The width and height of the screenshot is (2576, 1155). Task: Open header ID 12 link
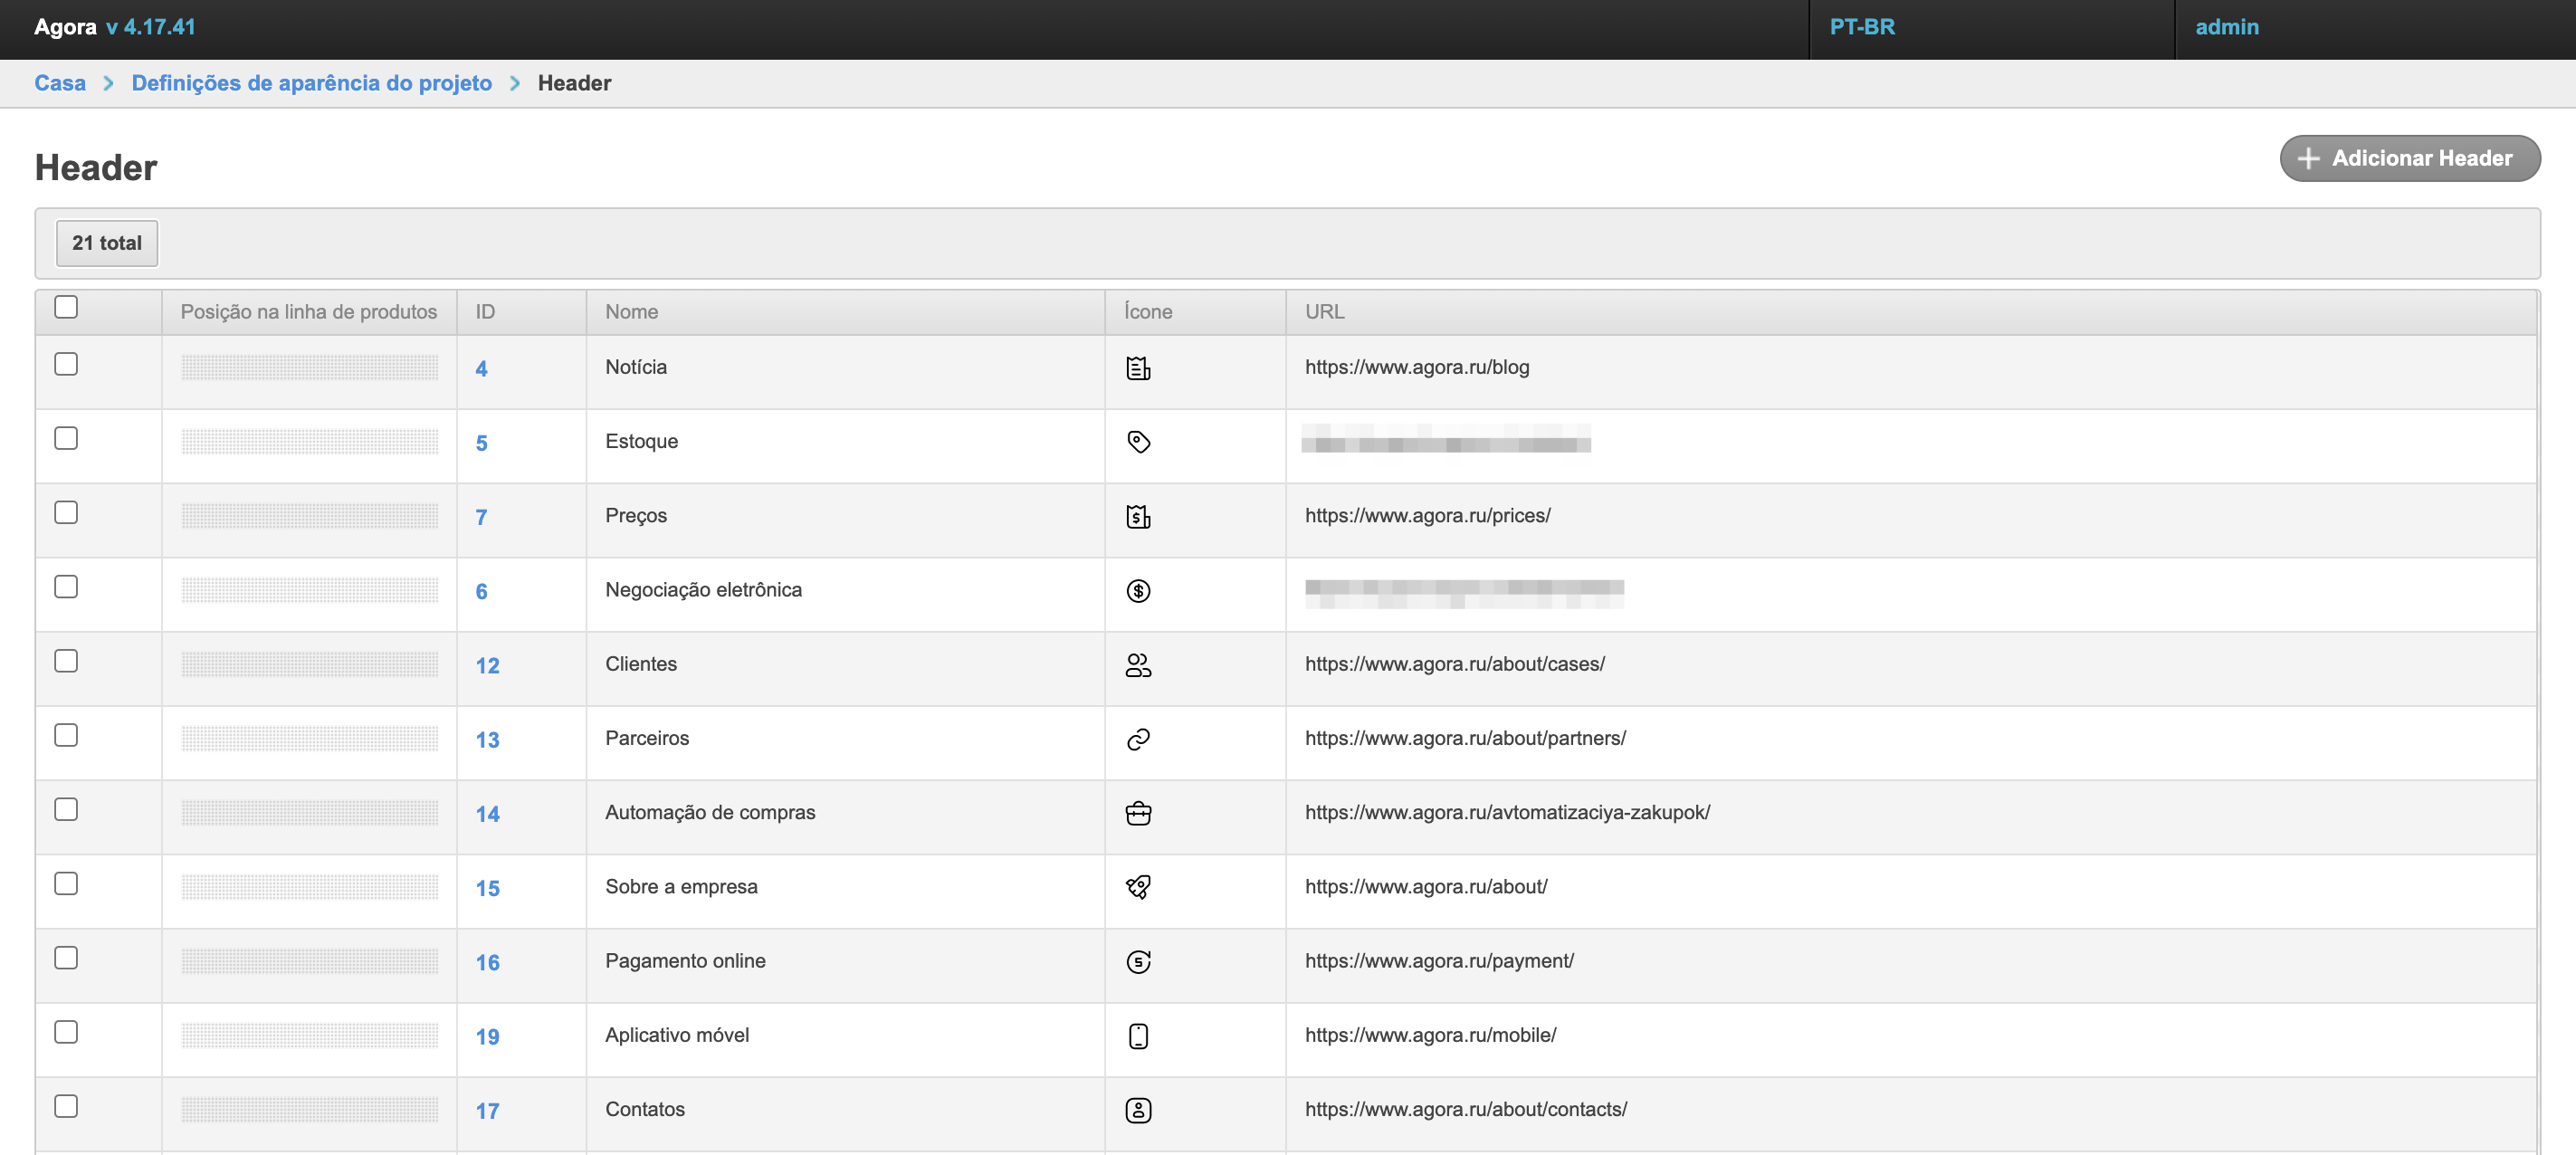coord(487,666)
